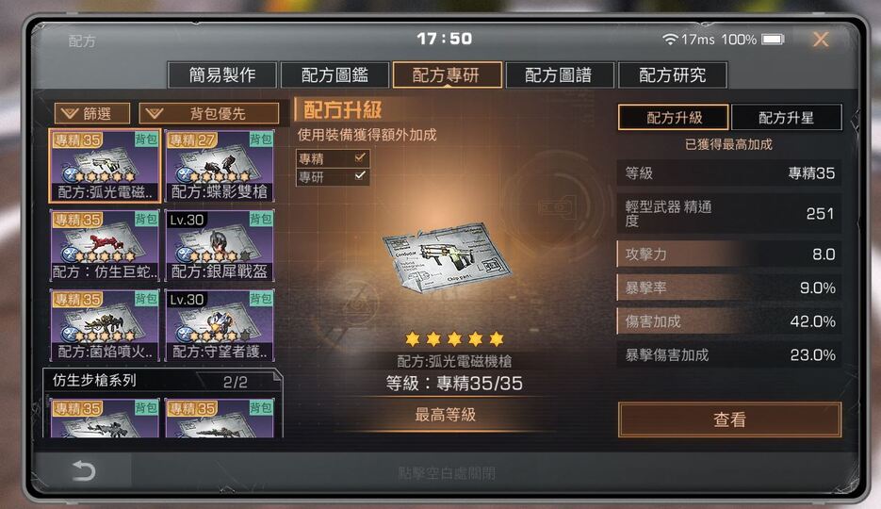Switch to the 配方升星 toggle
This screenshot has width=881, height=509.
point(786,118)
